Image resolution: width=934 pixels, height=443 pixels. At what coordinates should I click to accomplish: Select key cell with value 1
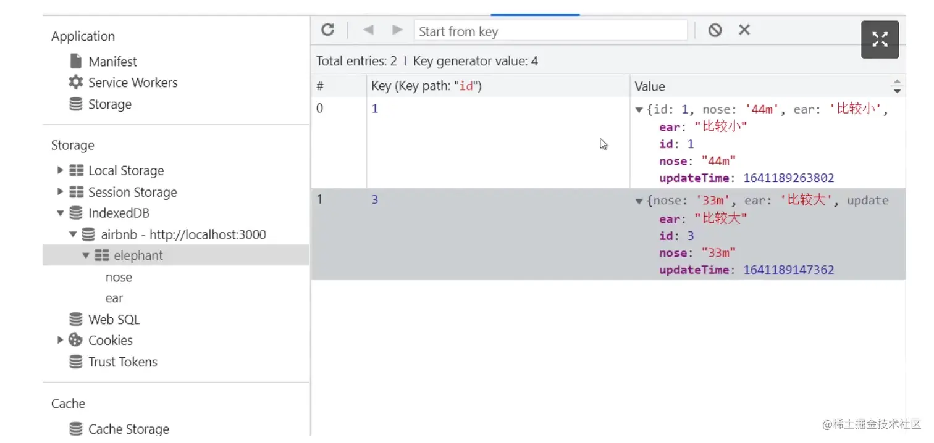click(498, 143)
